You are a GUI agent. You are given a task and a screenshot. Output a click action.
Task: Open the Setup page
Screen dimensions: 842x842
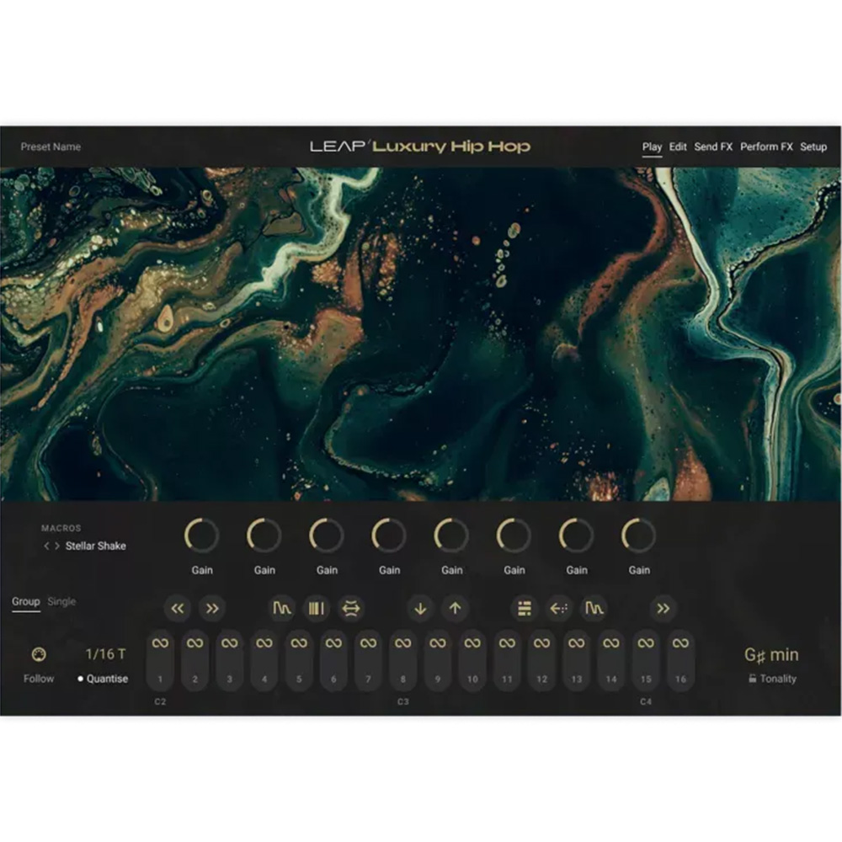tap(814, 147)
